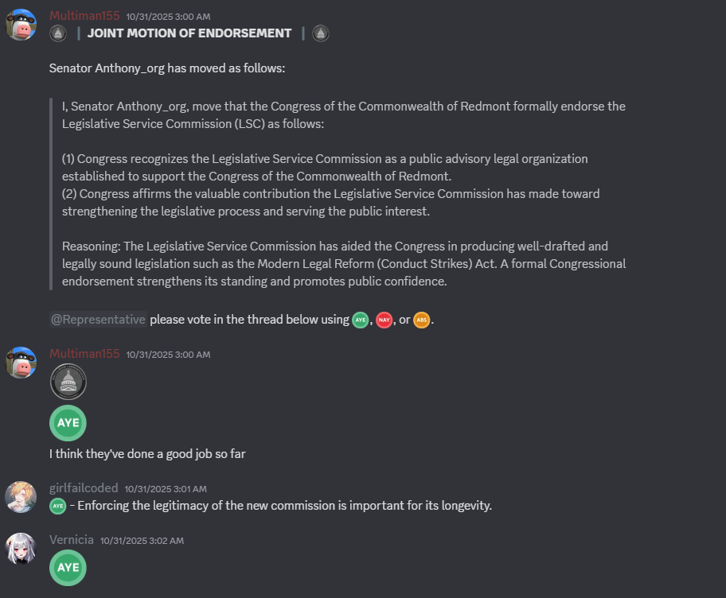Click the capitol emoji right of the title
Viewport: 726px width, 598px height.
pos(320,33)
